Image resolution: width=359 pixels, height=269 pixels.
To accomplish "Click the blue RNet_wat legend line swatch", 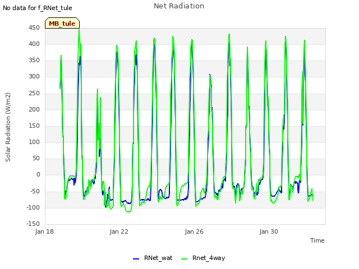I will (136, 259).
